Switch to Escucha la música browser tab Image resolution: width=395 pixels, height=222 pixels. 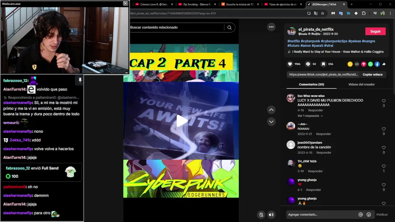[240, 4]
